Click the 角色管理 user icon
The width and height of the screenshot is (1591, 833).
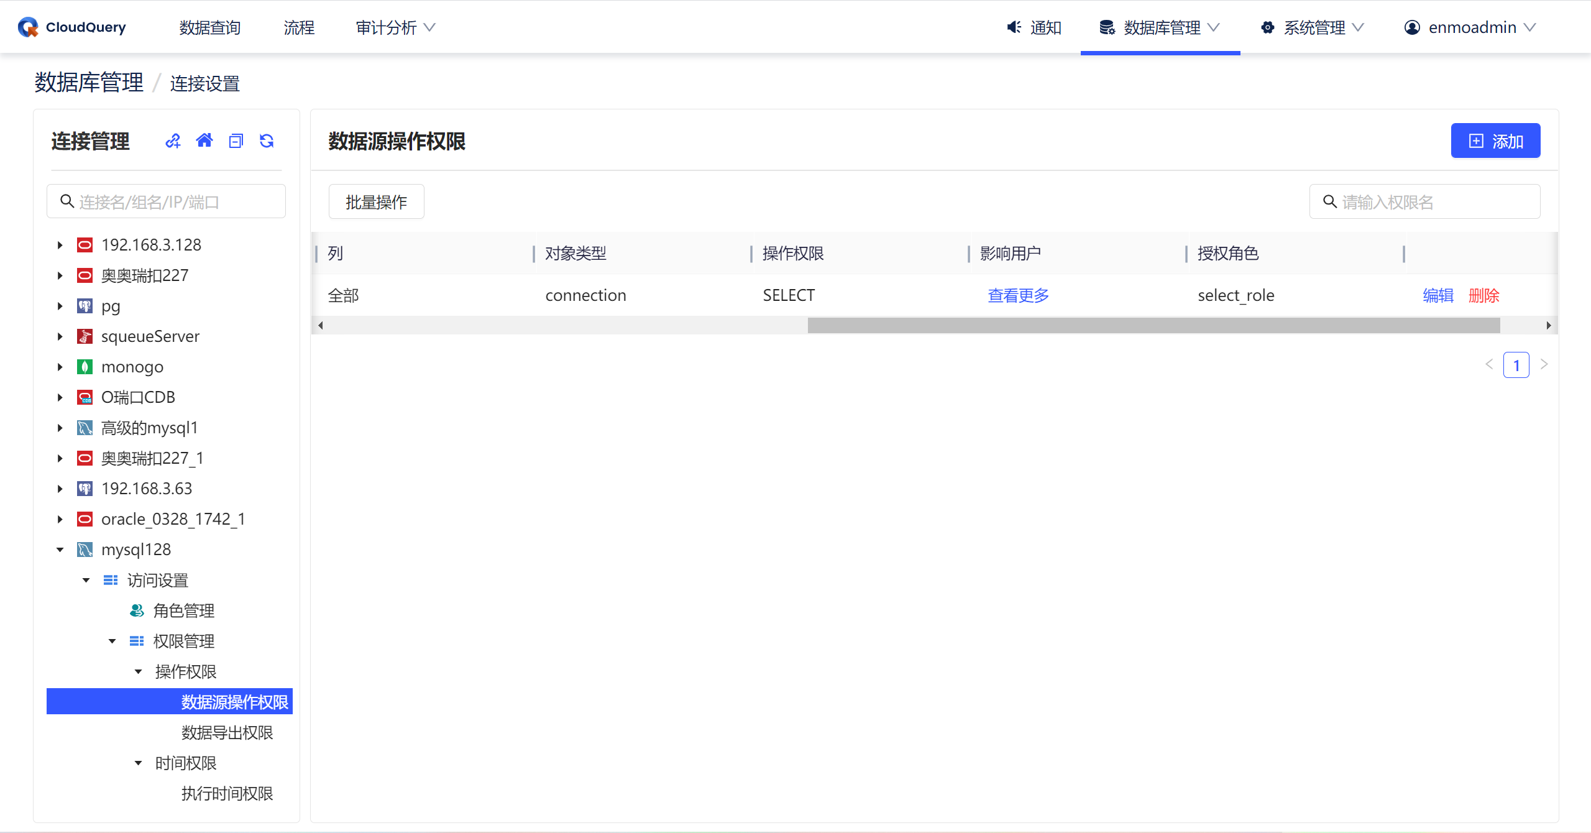tap(137, 610)
